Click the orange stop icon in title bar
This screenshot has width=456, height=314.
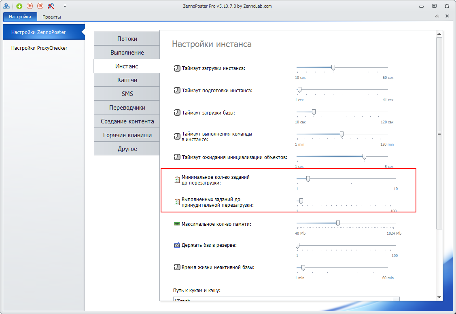point(40,6)
